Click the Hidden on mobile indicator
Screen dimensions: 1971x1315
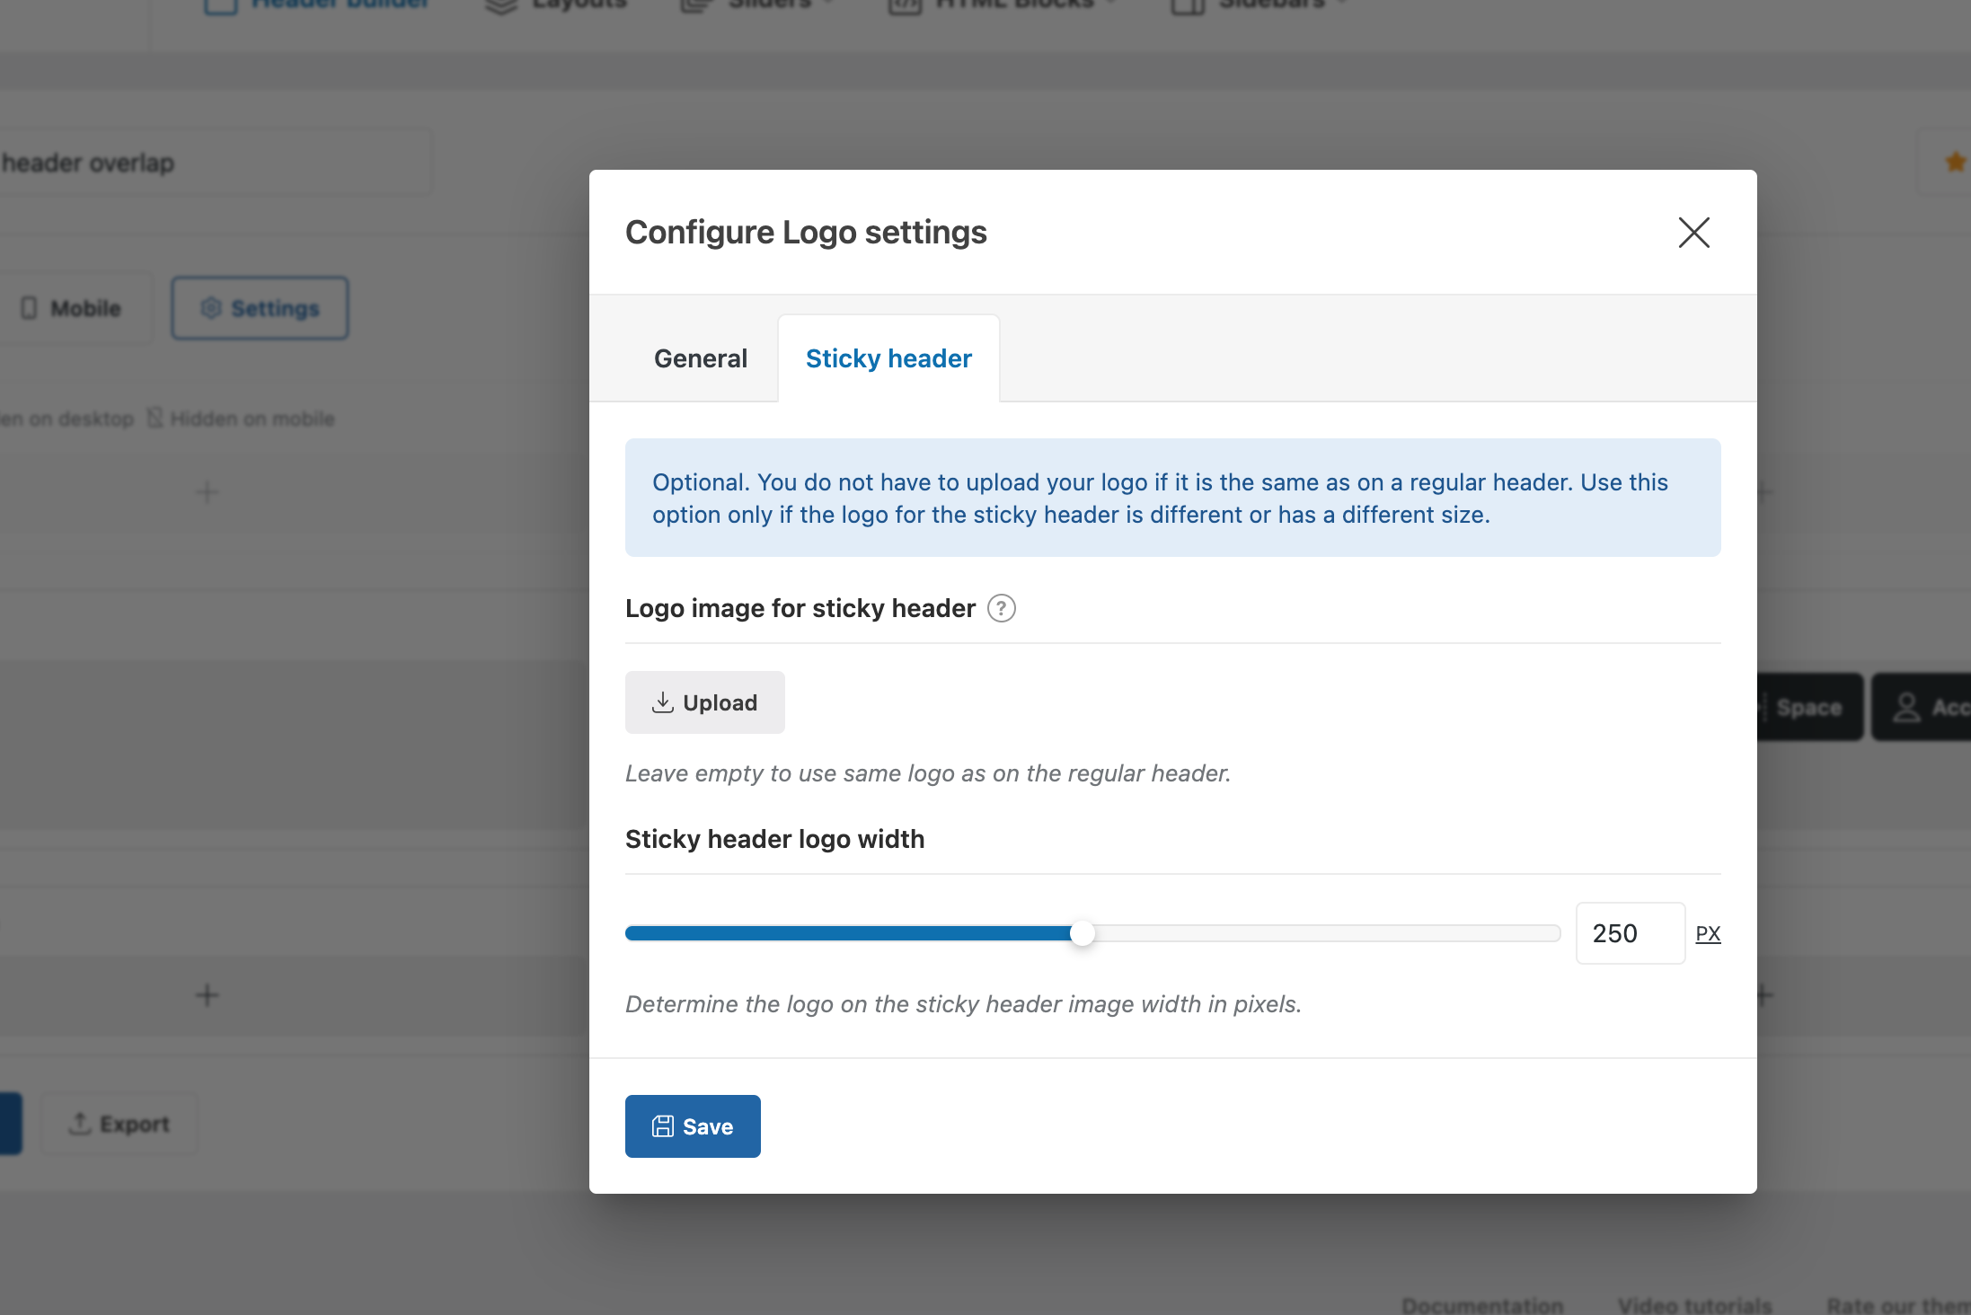(x=241, y=419)
